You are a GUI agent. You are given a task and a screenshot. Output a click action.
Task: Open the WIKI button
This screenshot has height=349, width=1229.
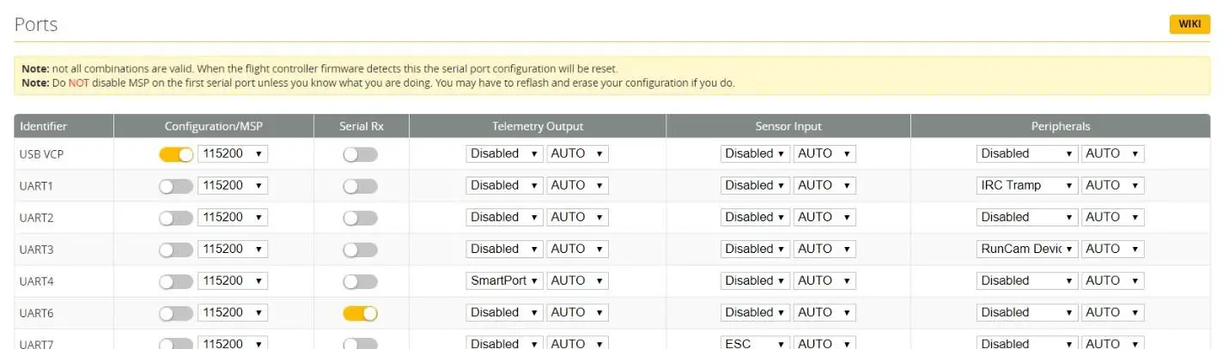[1189, 24]
